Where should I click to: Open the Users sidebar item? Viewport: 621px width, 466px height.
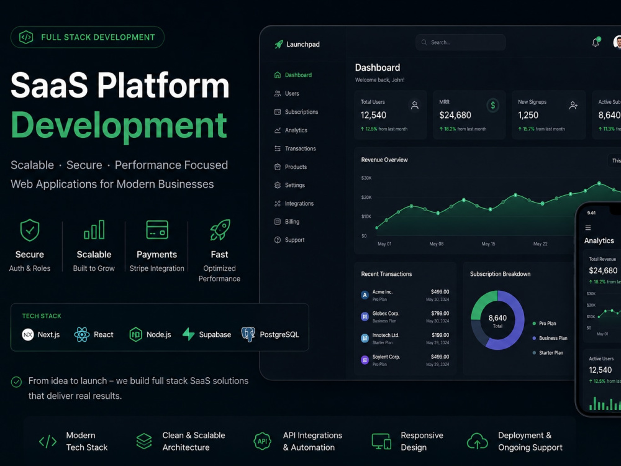tap(287, 94)
